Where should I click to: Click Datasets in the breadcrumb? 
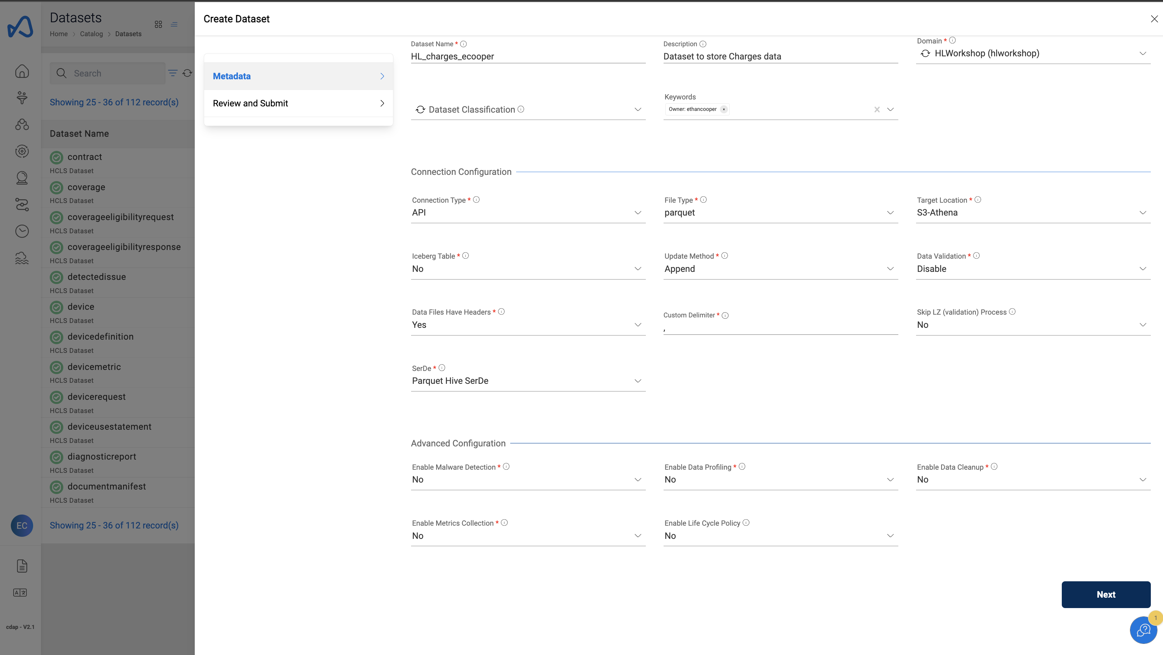coord(128,34)
